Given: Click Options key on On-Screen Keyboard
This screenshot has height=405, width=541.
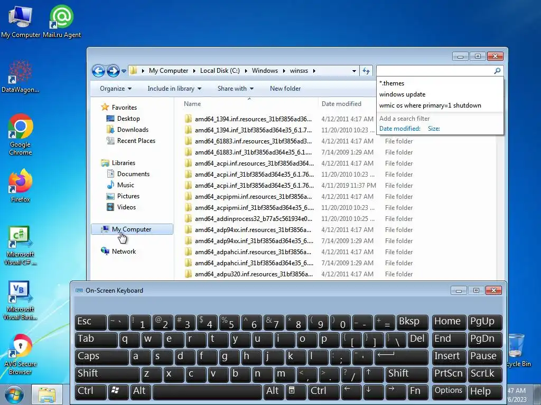Looking at the screenshot, I should point(448,392).
